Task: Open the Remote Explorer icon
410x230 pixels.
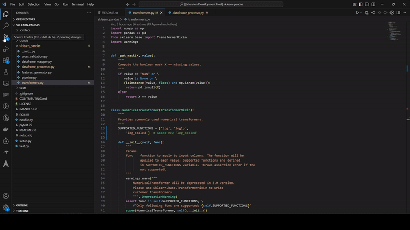Action: point(6,83)
